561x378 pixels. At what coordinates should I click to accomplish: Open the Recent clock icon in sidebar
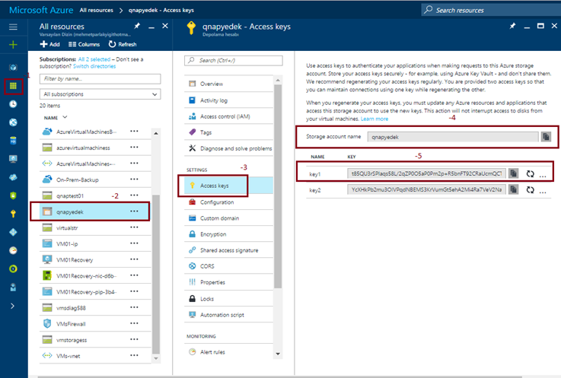coord(13,104)
